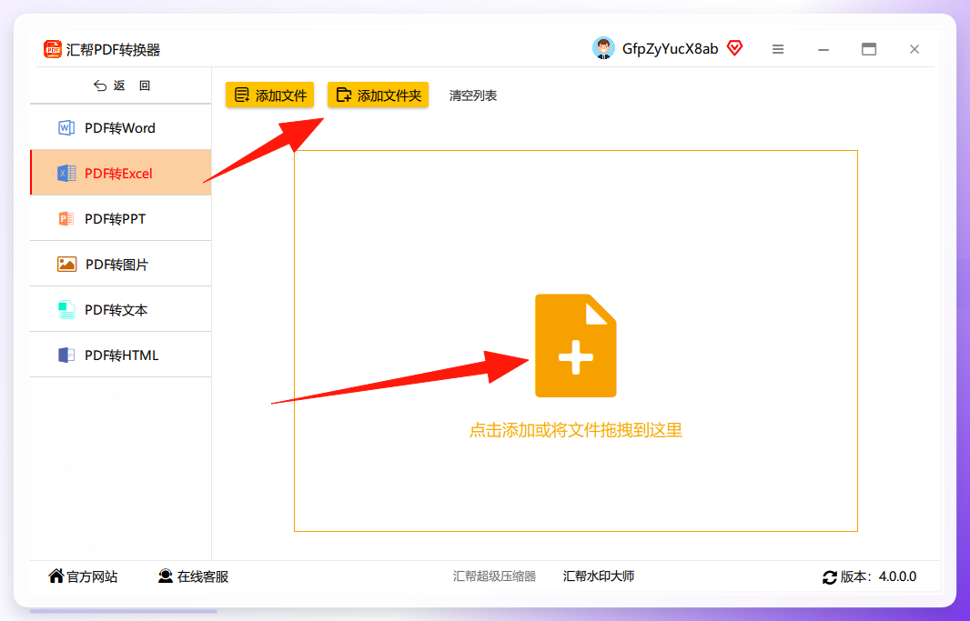Switch to the PDF转HTML tab
970x621 pixels.
pos(121,355)
